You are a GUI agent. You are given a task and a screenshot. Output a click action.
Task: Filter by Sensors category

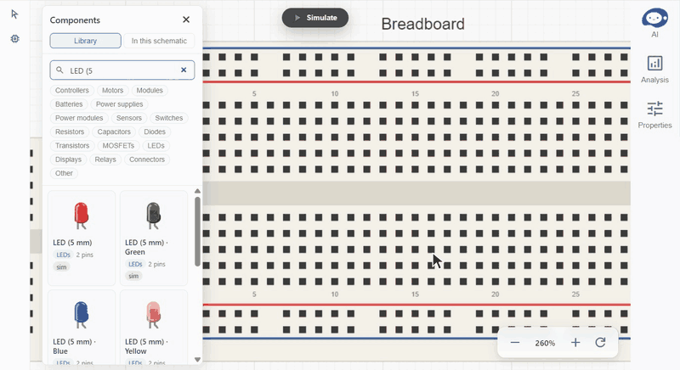[129, 118]
